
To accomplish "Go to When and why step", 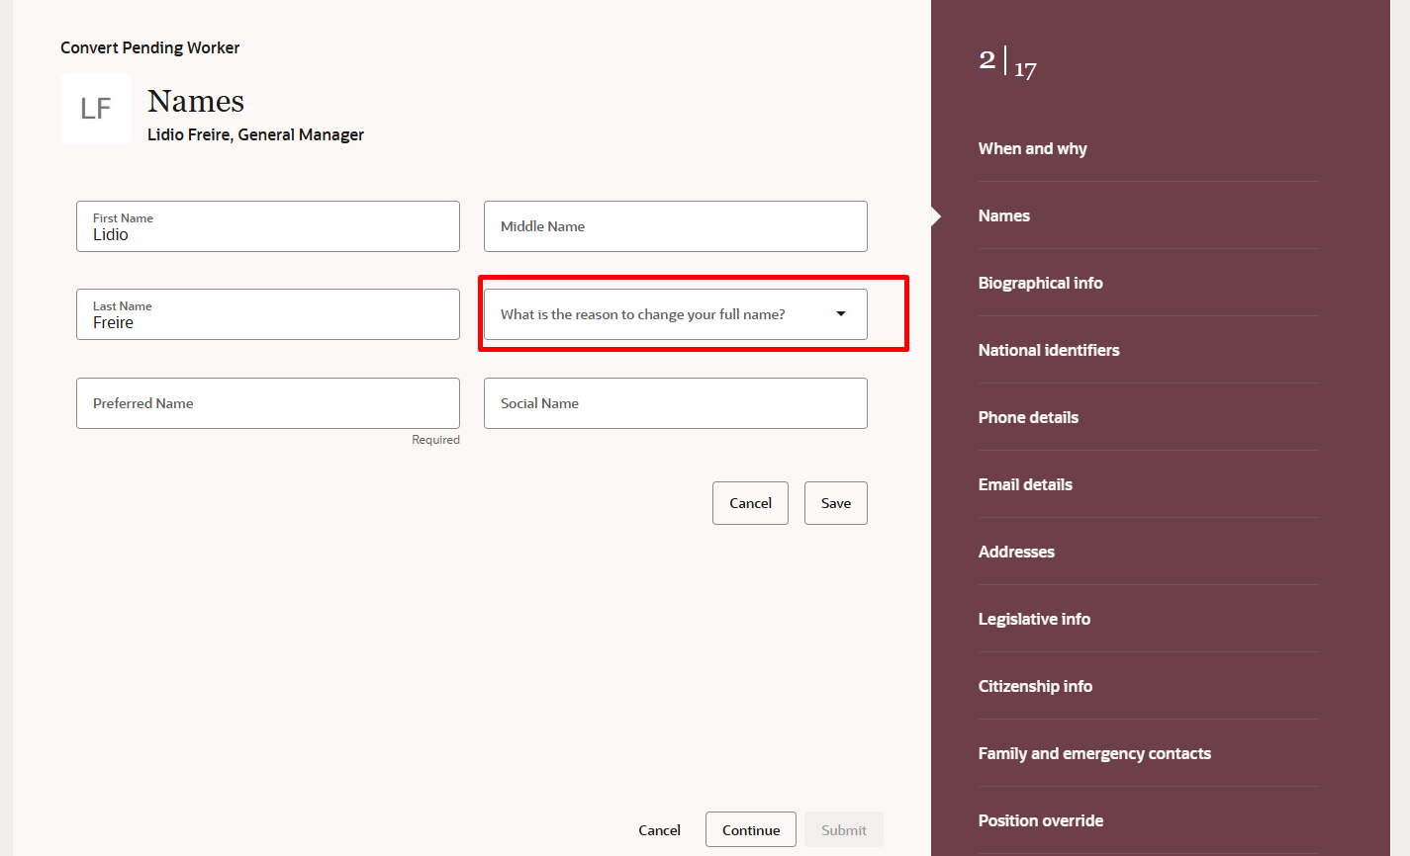I will 1033,148.
